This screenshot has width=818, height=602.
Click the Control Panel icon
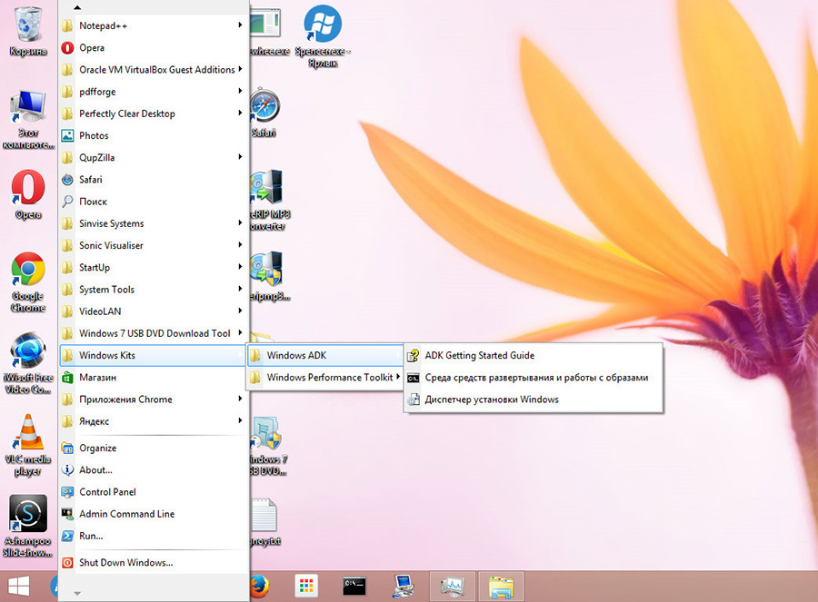point(67,491)
